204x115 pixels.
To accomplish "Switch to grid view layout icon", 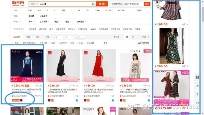I will (x=127, y=37).
